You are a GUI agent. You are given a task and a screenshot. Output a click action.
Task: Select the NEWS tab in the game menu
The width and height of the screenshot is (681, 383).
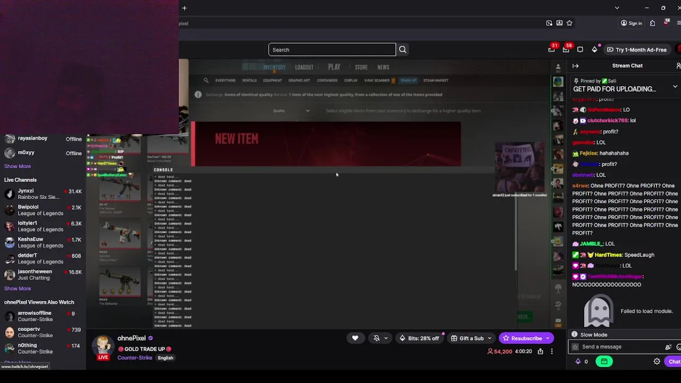[383, 67]
